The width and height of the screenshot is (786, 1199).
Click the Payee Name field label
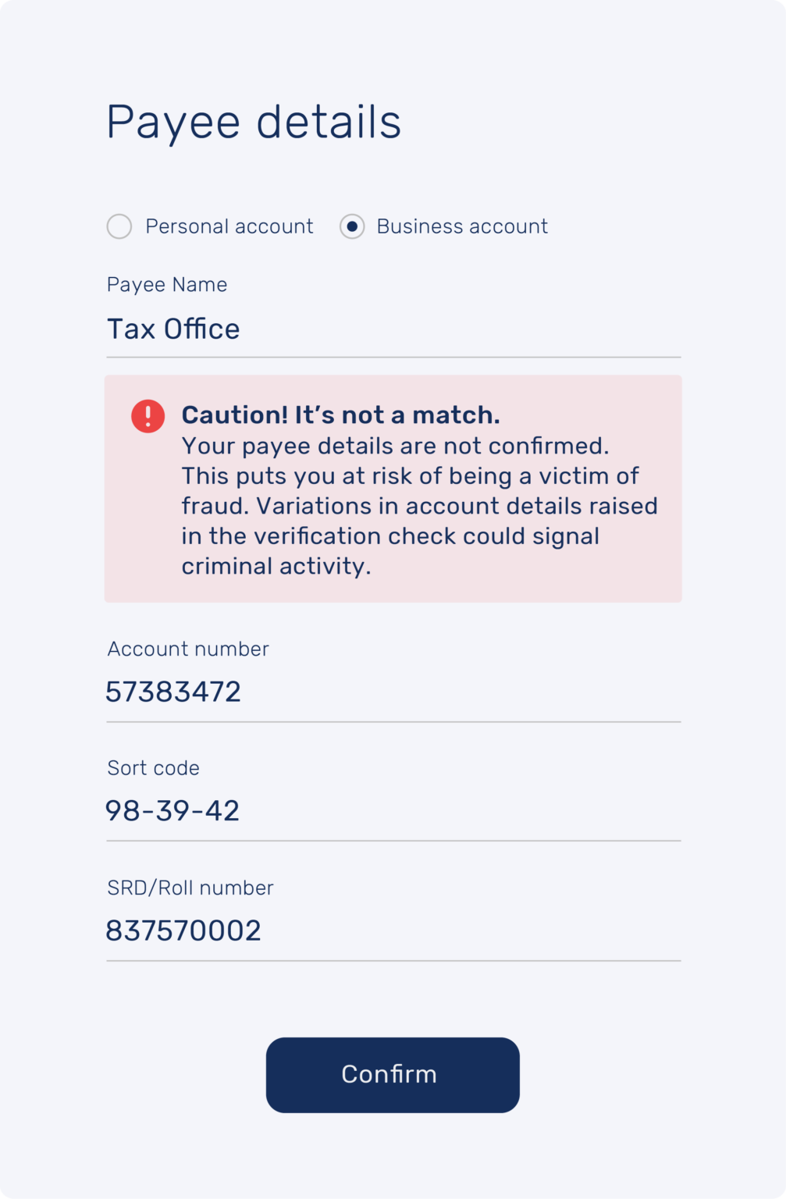tap(167, 285)
